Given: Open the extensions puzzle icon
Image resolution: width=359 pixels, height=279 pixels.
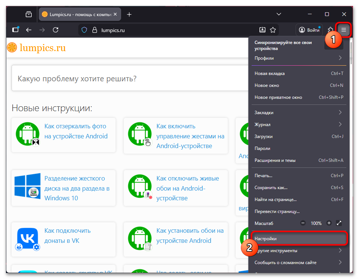Looking at the screenshot, I should (330, 30).
